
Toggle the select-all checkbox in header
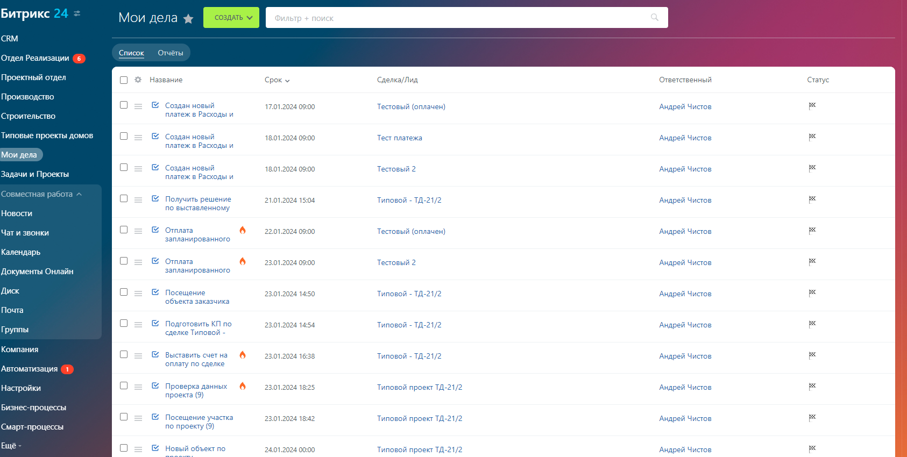pos(124,80)
